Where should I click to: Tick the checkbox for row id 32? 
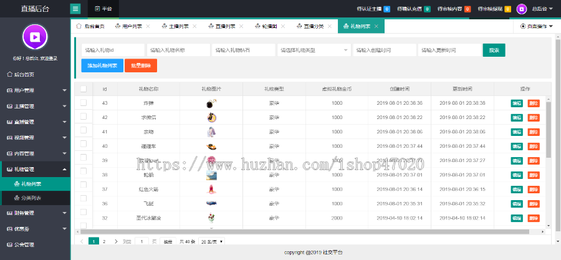tap(84, 212)
